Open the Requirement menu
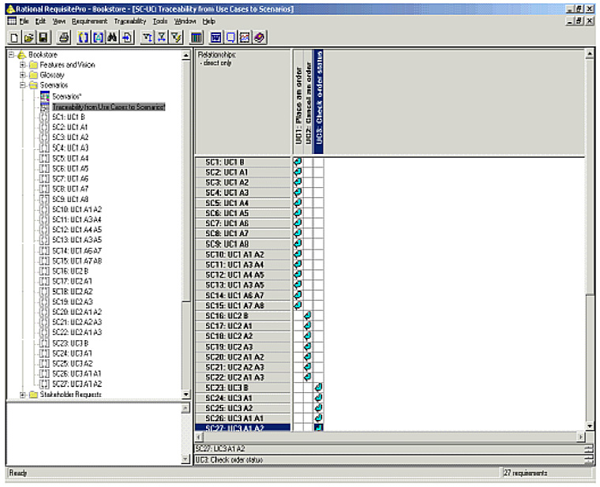 (x=89, y=21)
